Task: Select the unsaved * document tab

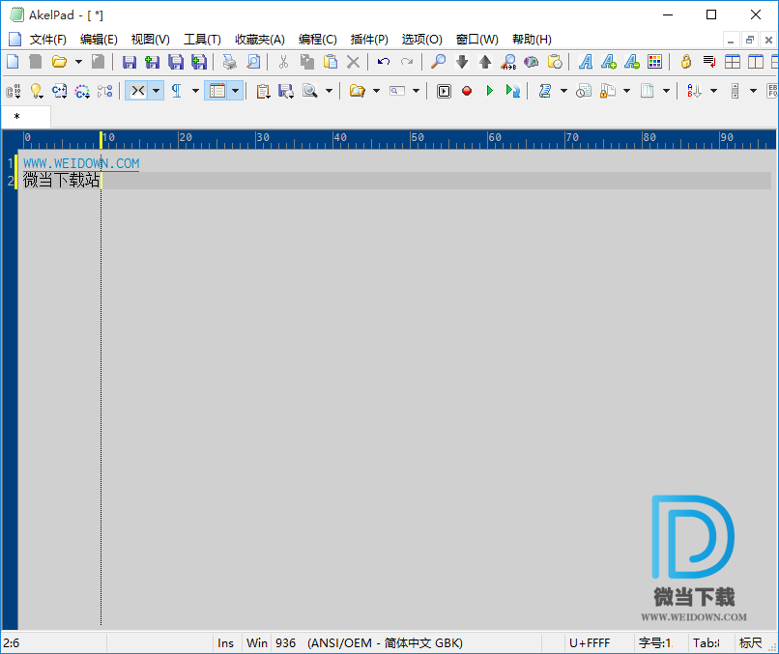Action: [x=26, y=117]
